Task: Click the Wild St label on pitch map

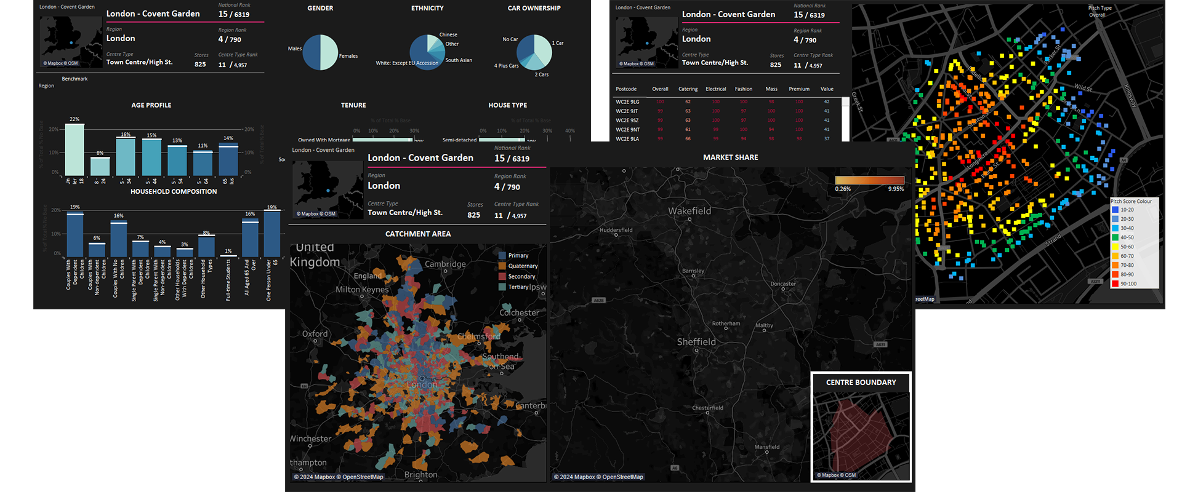Action: [x=1083, y=88]
